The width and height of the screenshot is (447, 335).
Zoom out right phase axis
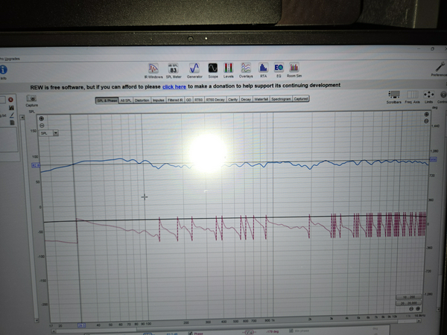426,121
